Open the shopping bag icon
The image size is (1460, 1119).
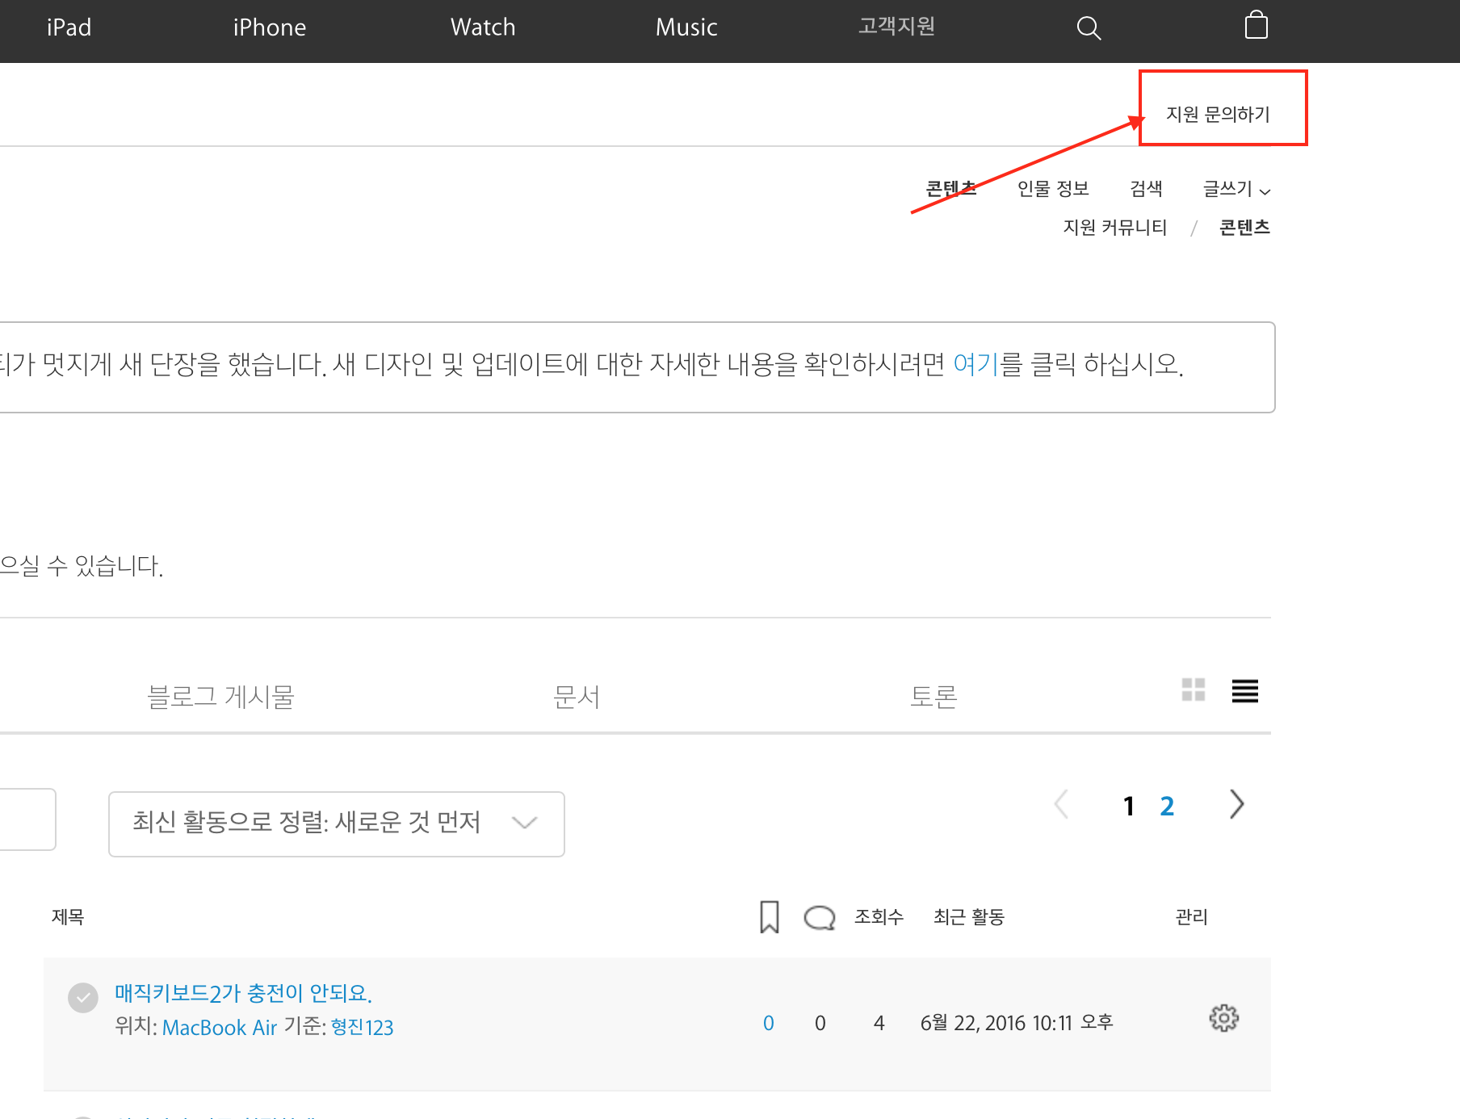(x=1256, y=26)
